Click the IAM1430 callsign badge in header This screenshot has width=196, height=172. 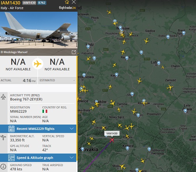[x=29, y=3]
